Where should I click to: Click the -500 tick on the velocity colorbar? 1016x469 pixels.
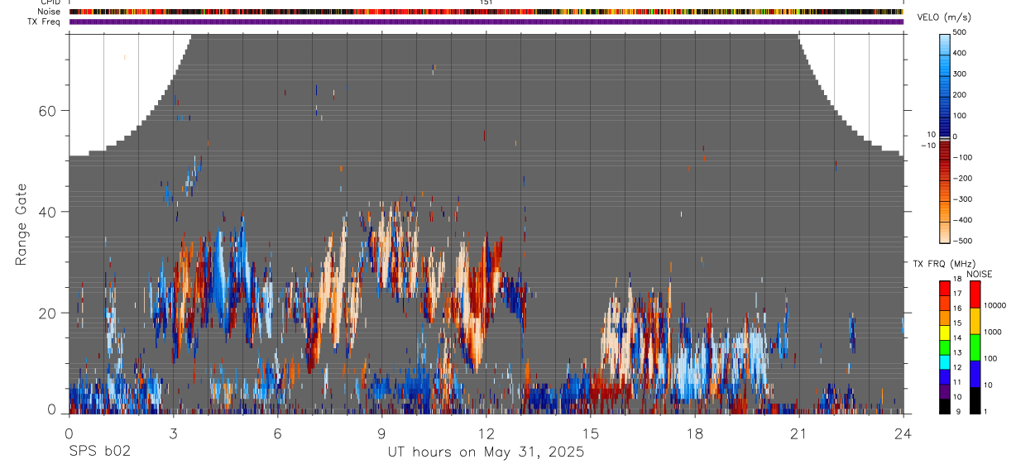[964, 241]
